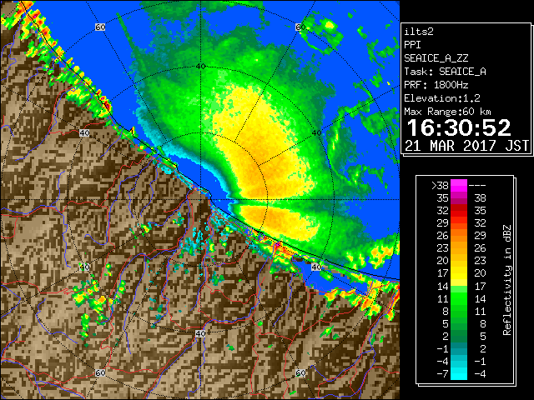This screenshot has width=534, height=400.
Task: Click the 'SEAICE_A_ZZ' product label
Action: pyautogui.click(x=436, y=58)
